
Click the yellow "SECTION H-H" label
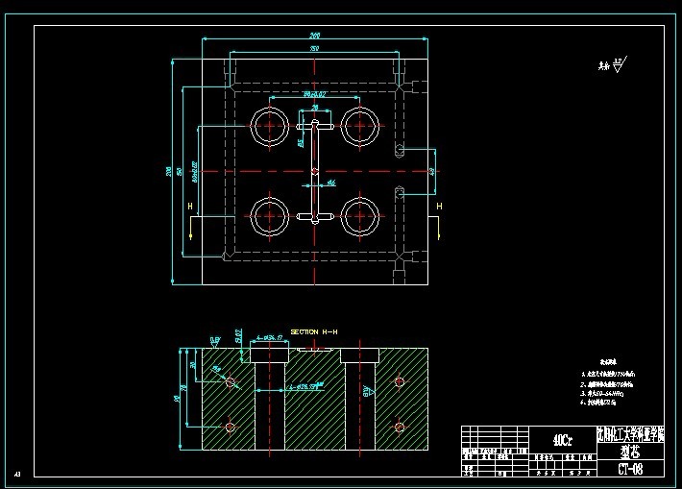coord(314,332)
